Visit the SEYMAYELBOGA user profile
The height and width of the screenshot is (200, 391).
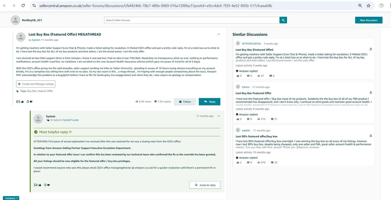pyautogui.click(x=252, y=43)
